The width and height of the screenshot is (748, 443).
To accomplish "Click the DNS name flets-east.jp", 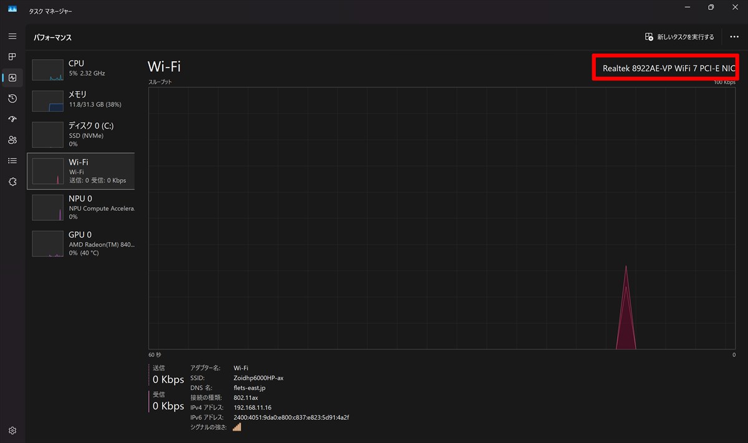I will [250, 388].
